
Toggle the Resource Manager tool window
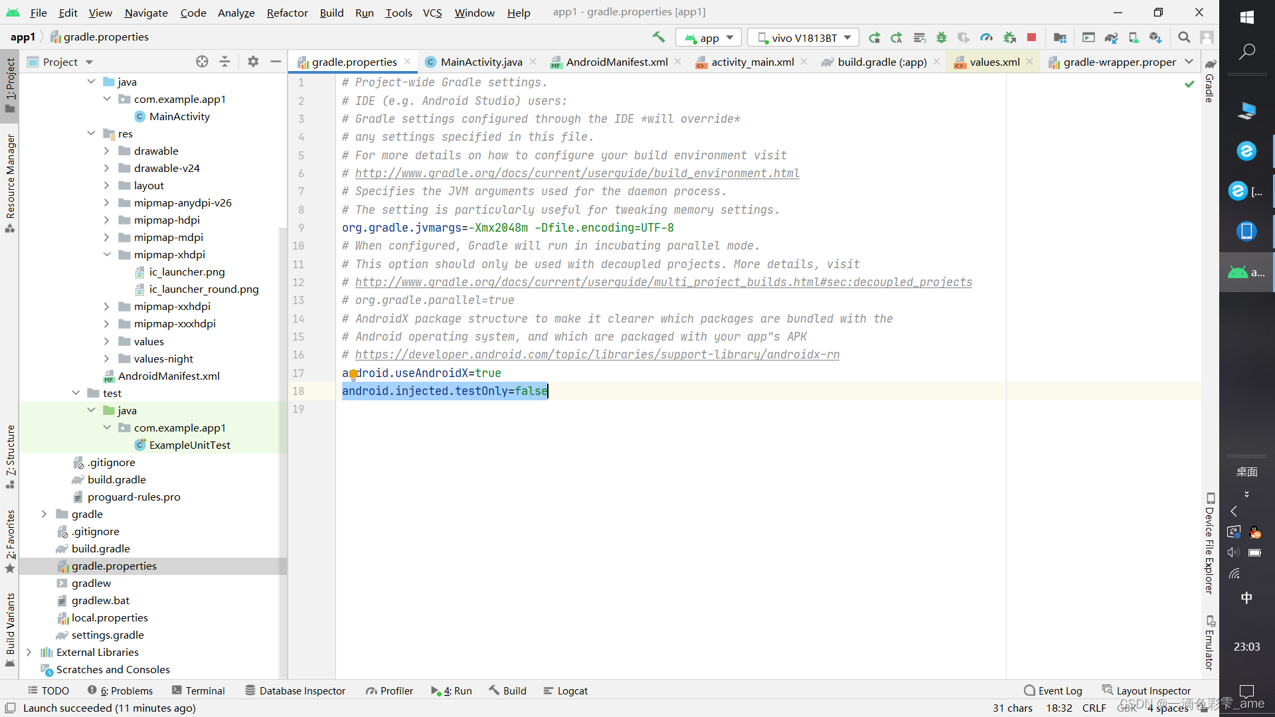pyautogui.click(x=10, y=181)
